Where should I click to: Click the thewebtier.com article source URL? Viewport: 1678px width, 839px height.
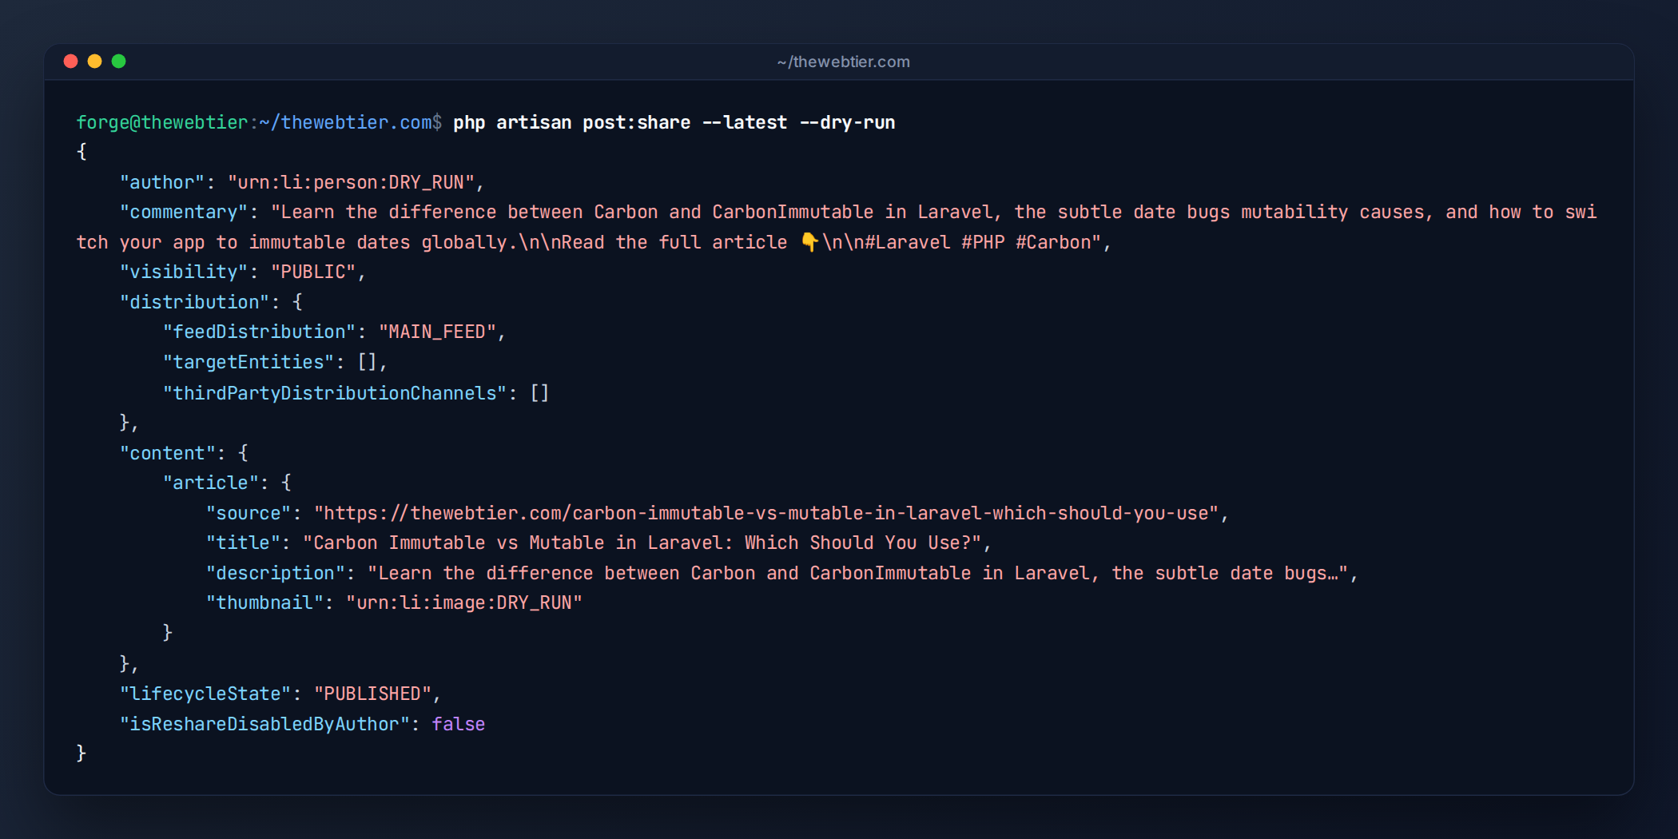pyautogui.click(x=766, y=513)
